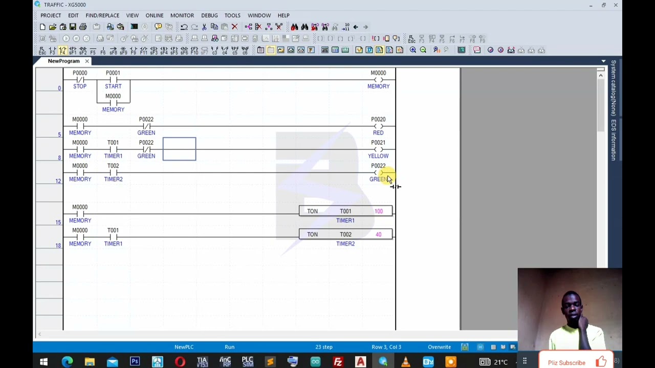
Task: Switch to the NewProgram tab
Action: pyautogui.click(x=63, y=61)
